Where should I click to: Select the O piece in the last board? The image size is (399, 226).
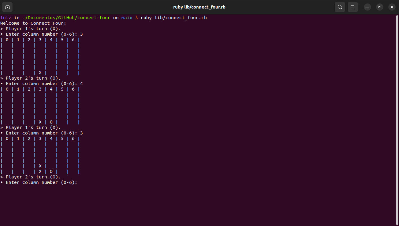pyautogui.click(x=51, y=171)
